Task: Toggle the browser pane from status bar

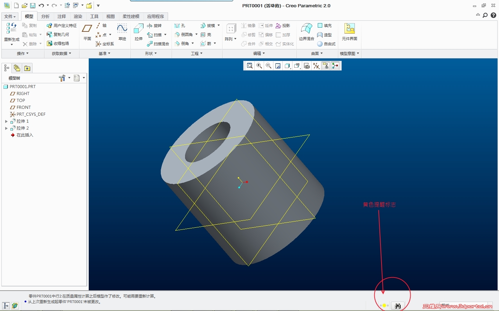Action: point(15,306)
